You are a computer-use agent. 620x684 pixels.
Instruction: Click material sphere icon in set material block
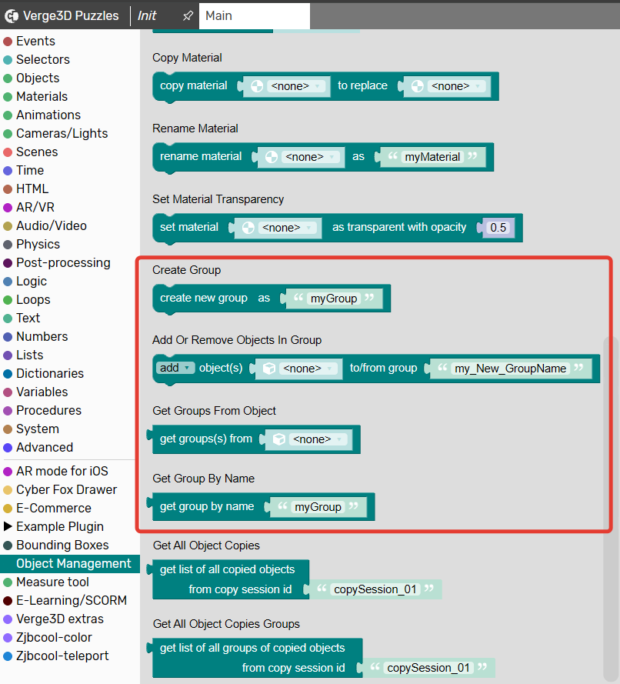coord(248,228)
